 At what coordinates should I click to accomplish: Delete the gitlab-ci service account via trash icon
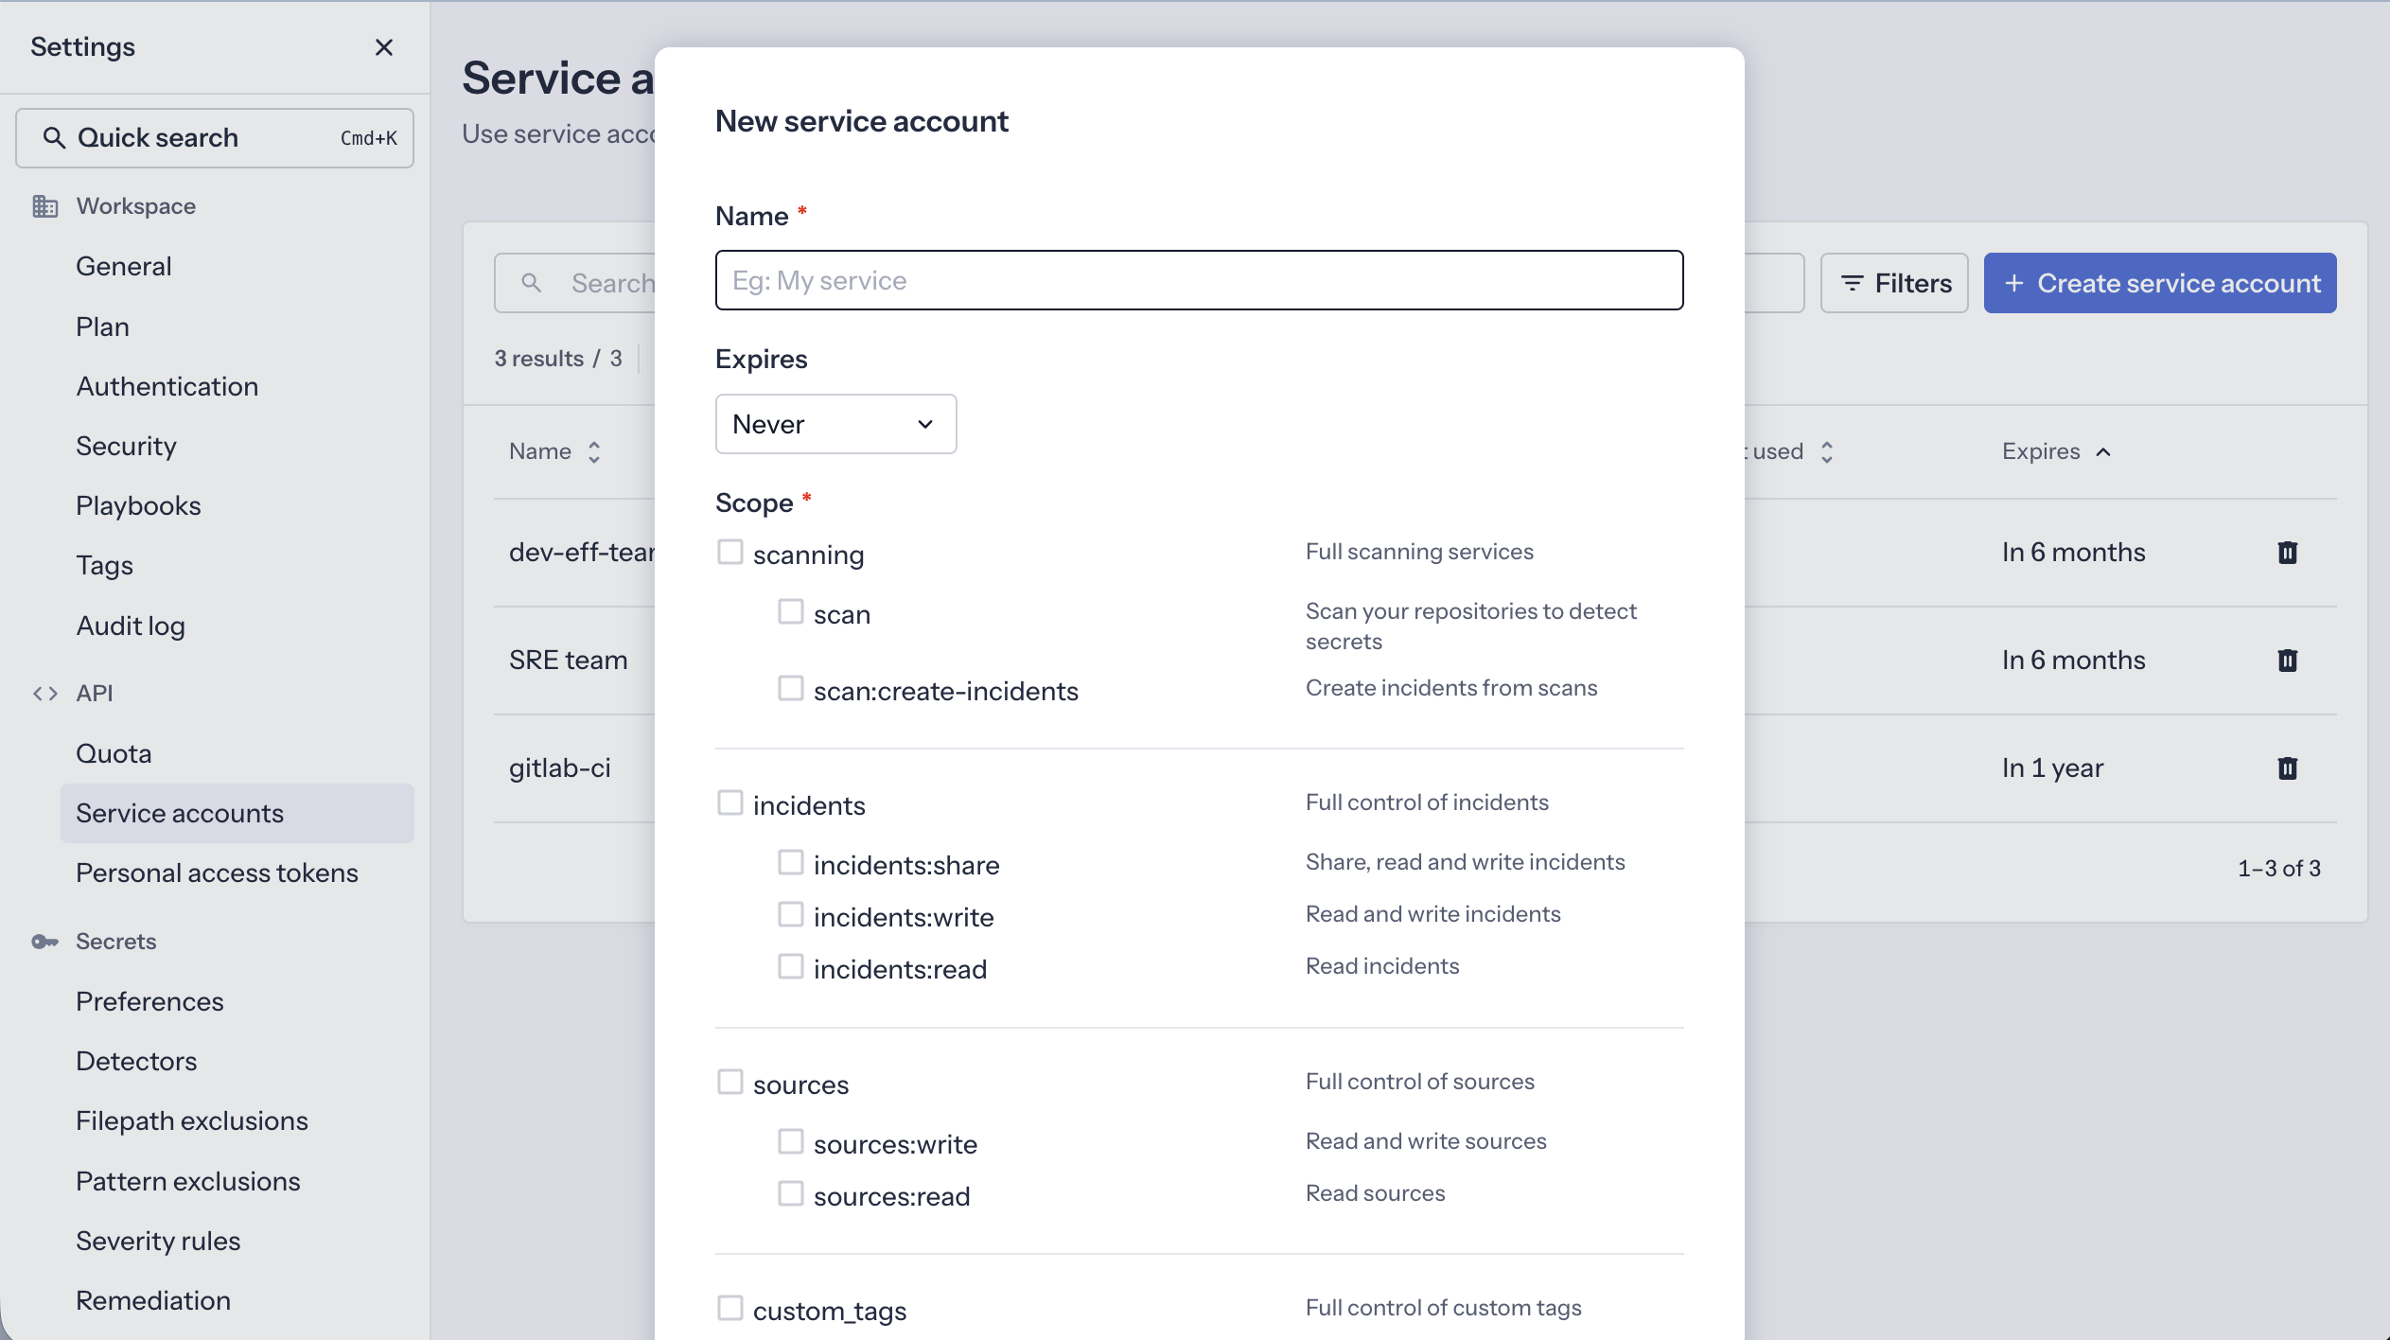click(2288, 767)
